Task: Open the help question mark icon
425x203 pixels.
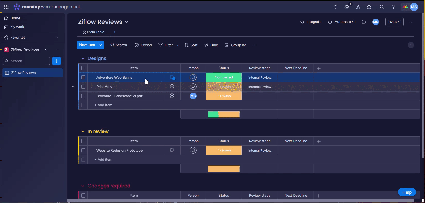Action: 393,7
